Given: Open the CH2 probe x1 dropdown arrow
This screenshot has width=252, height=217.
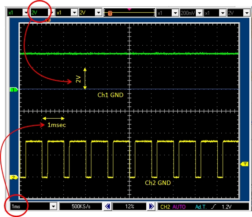Looking at the screenshot, I should pyautogui.click(x=74, y=12).
